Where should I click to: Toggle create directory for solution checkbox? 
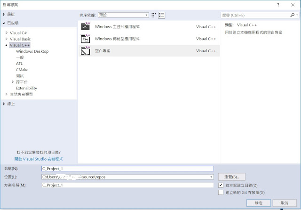click(221, 185)
